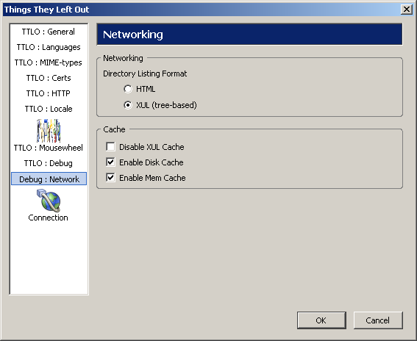Select TTLO : Mousewheel label
Viewport: 417px width, 341px height.
tap(49, 148)
